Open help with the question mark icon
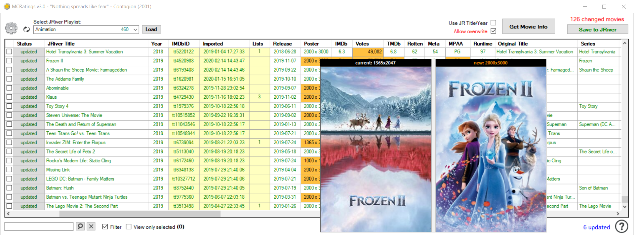This screenshot has height=235, width=634. click(621, 226)
